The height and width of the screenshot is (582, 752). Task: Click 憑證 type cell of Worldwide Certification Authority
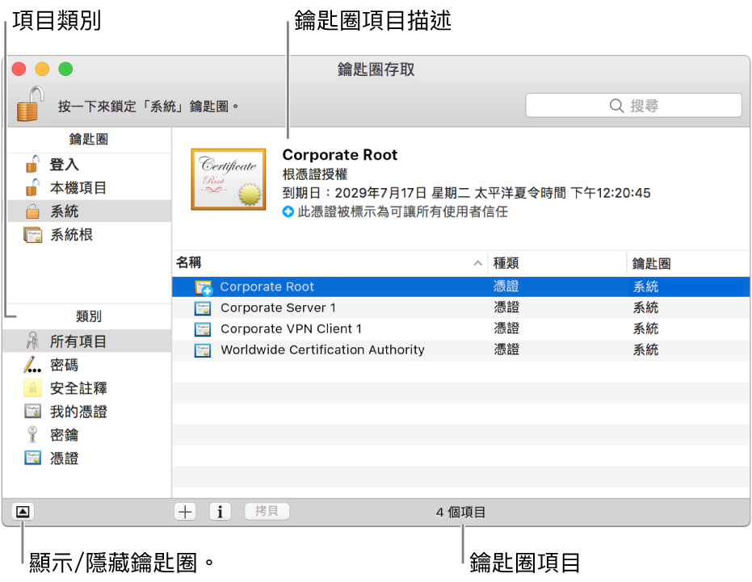506,350
